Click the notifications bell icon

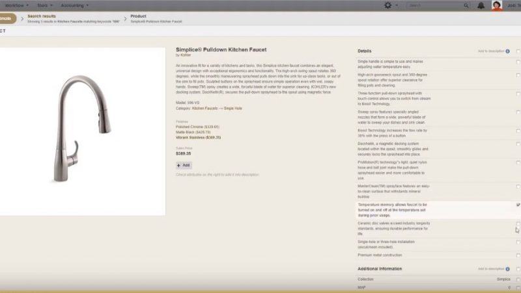pyautogui.click(x=481, y=5)
